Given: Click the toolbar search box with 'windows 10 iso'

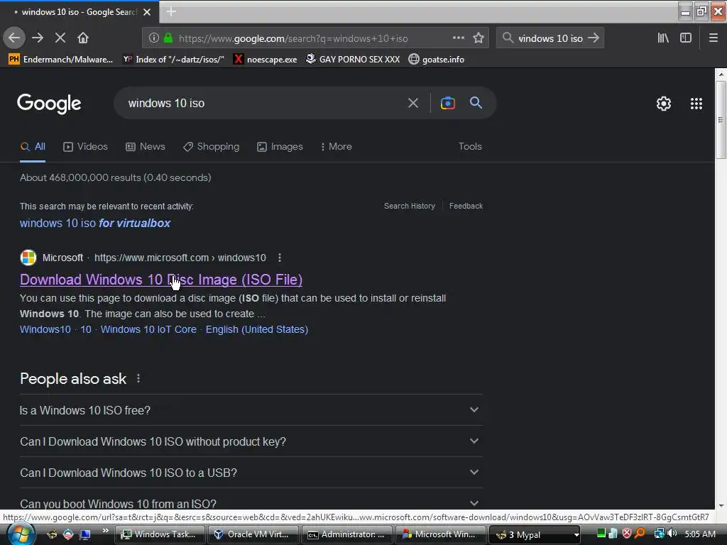Looking at the screenshot, I should click(x=550, y=38).
